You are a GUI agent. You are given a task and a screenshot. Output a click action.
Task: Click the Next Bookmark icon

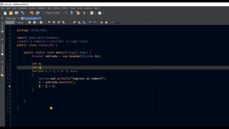click(x=79, y=22)
